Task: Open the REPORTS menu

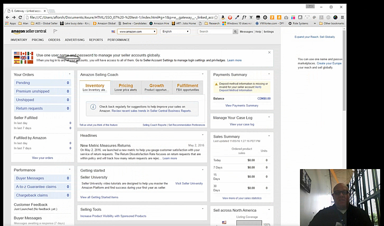Action: click(96, 40)
